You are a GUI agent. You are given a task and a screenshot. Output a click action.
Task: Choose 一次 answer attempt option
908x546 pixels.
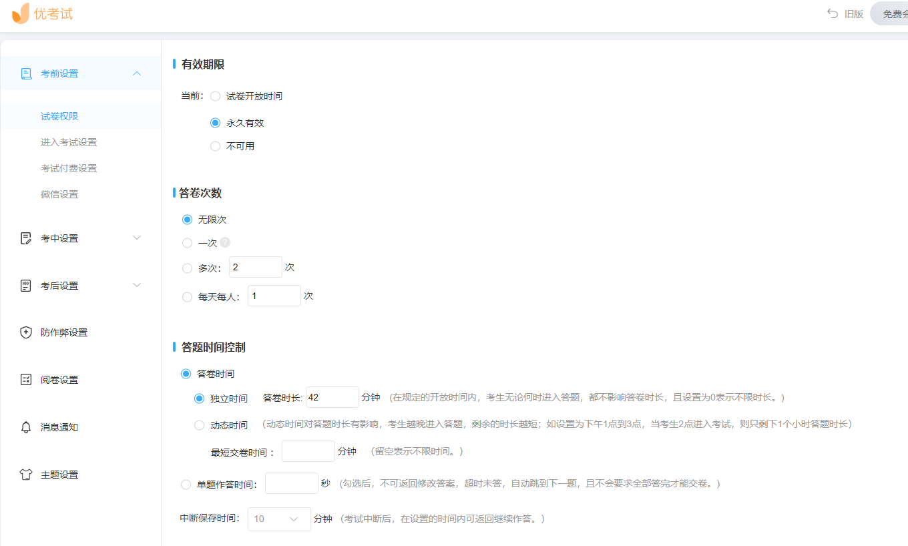pyautogui.click(x=187, y=243)
